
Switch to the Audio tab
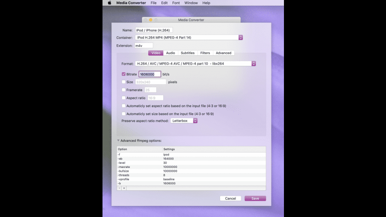pos(170,53)
